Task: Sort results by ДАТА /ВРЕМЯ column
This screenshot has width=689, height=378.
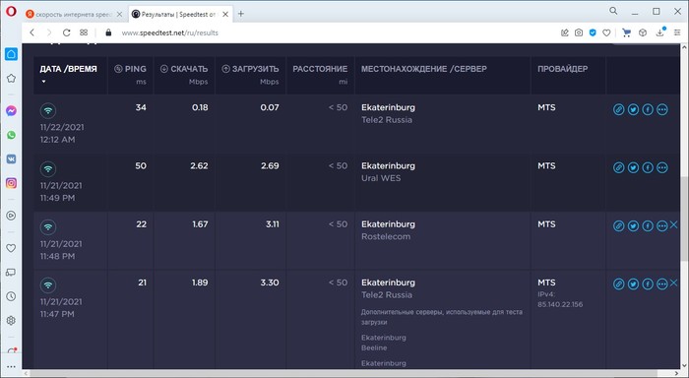Action: [68, 69]
